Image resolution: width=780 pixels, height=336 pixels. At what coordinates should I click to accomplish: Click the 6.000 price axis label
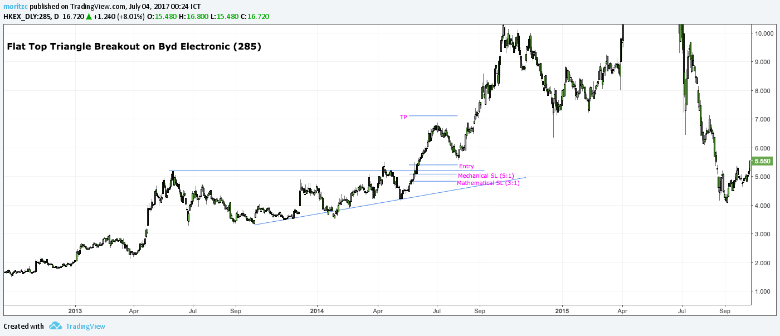click(x=762, y=148)
